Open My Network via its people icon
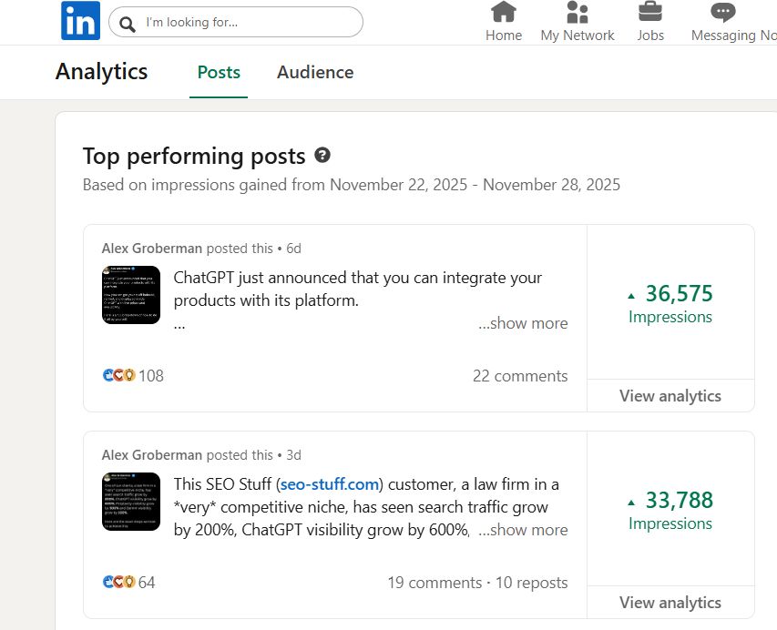The image size is (777, 630). (578, 14)
